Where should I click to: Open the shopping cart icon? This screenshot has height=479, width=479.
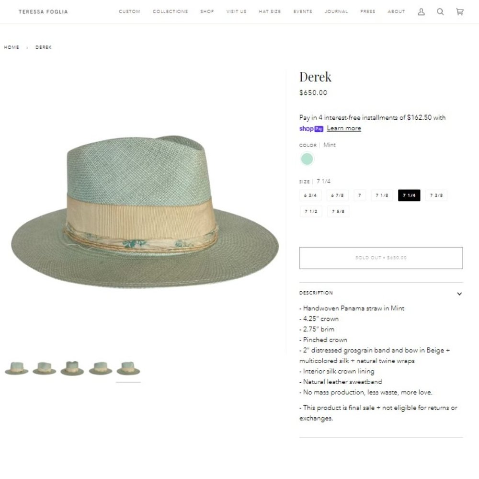pos(459,11)
